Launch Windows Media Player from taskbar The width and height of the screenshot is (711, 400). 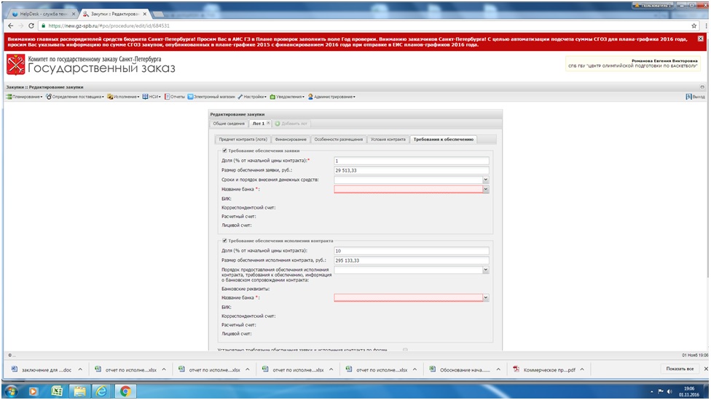(34, 391)
